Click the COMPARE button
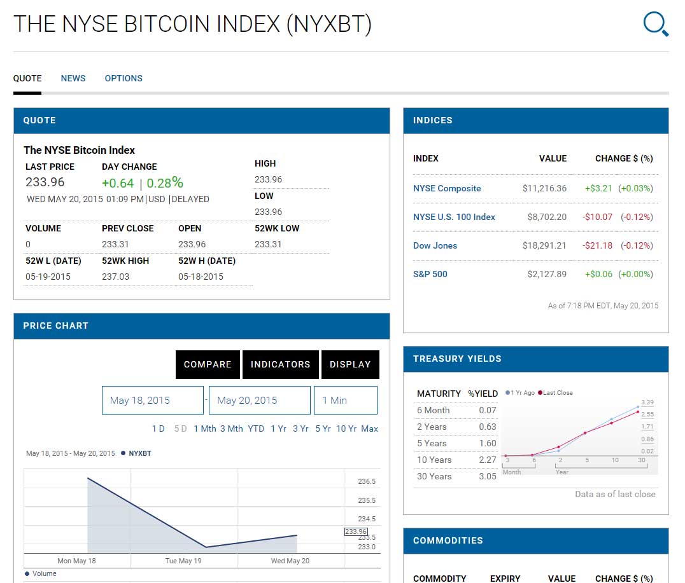Viewport: 685px width, 583px height. (208, 364)
